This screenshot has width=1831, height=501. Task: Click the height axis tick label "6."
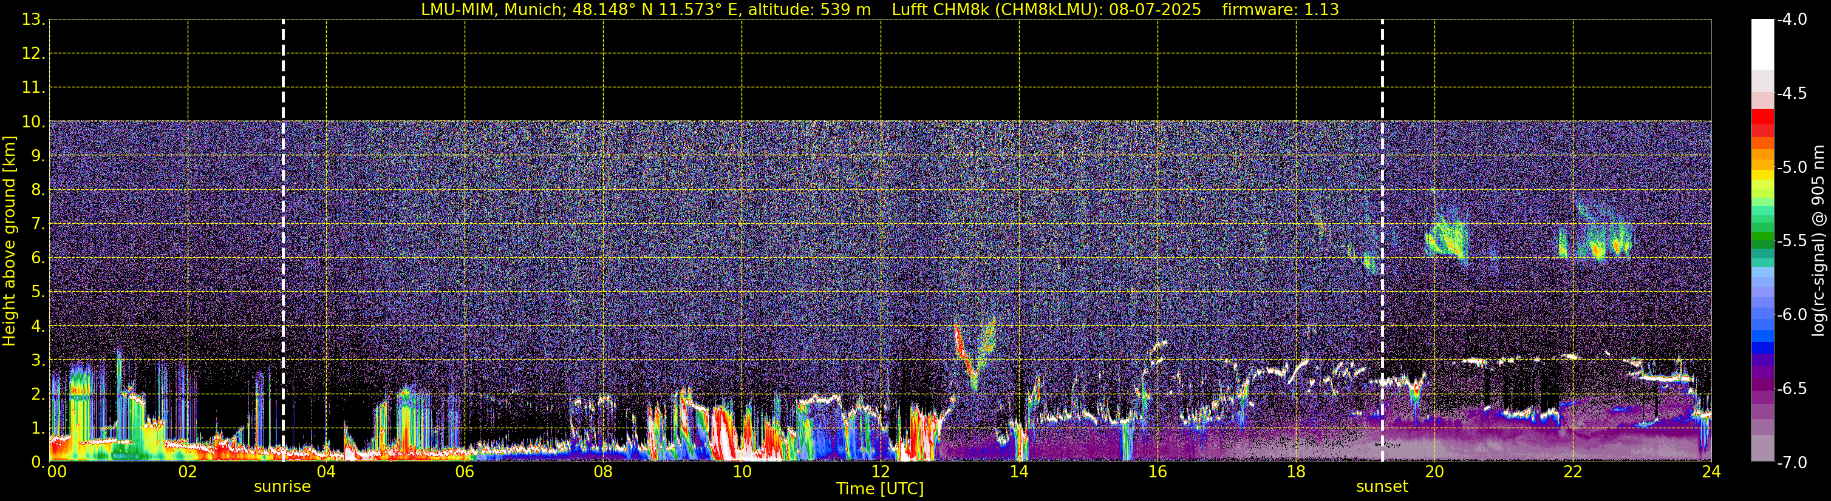(37, 258)
